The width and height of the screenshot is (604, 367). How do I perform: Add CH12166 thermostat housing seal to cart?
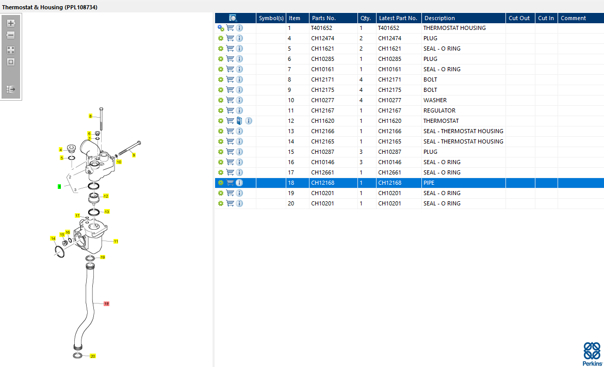tap(230, 131)
